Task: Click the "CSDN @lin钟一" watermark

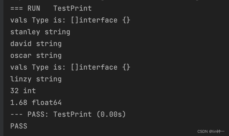Action: tap(211, 131)
